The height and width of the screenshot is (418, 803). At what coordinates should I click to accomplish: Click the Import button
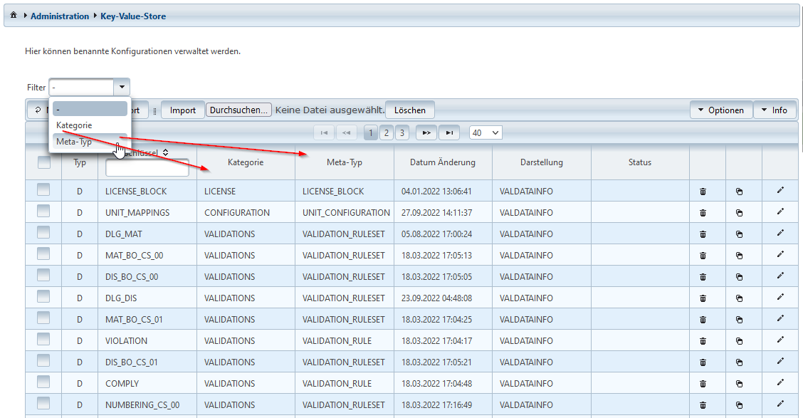coord(183,110)
